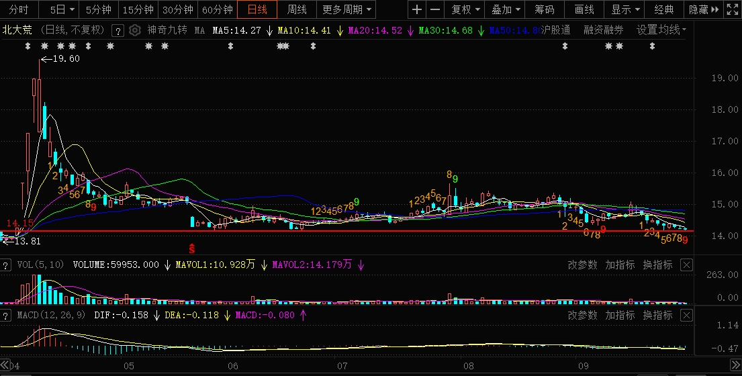Open the 显示 display dropdown
Viewport: 742px width, 376px height.
pos(625,9)
